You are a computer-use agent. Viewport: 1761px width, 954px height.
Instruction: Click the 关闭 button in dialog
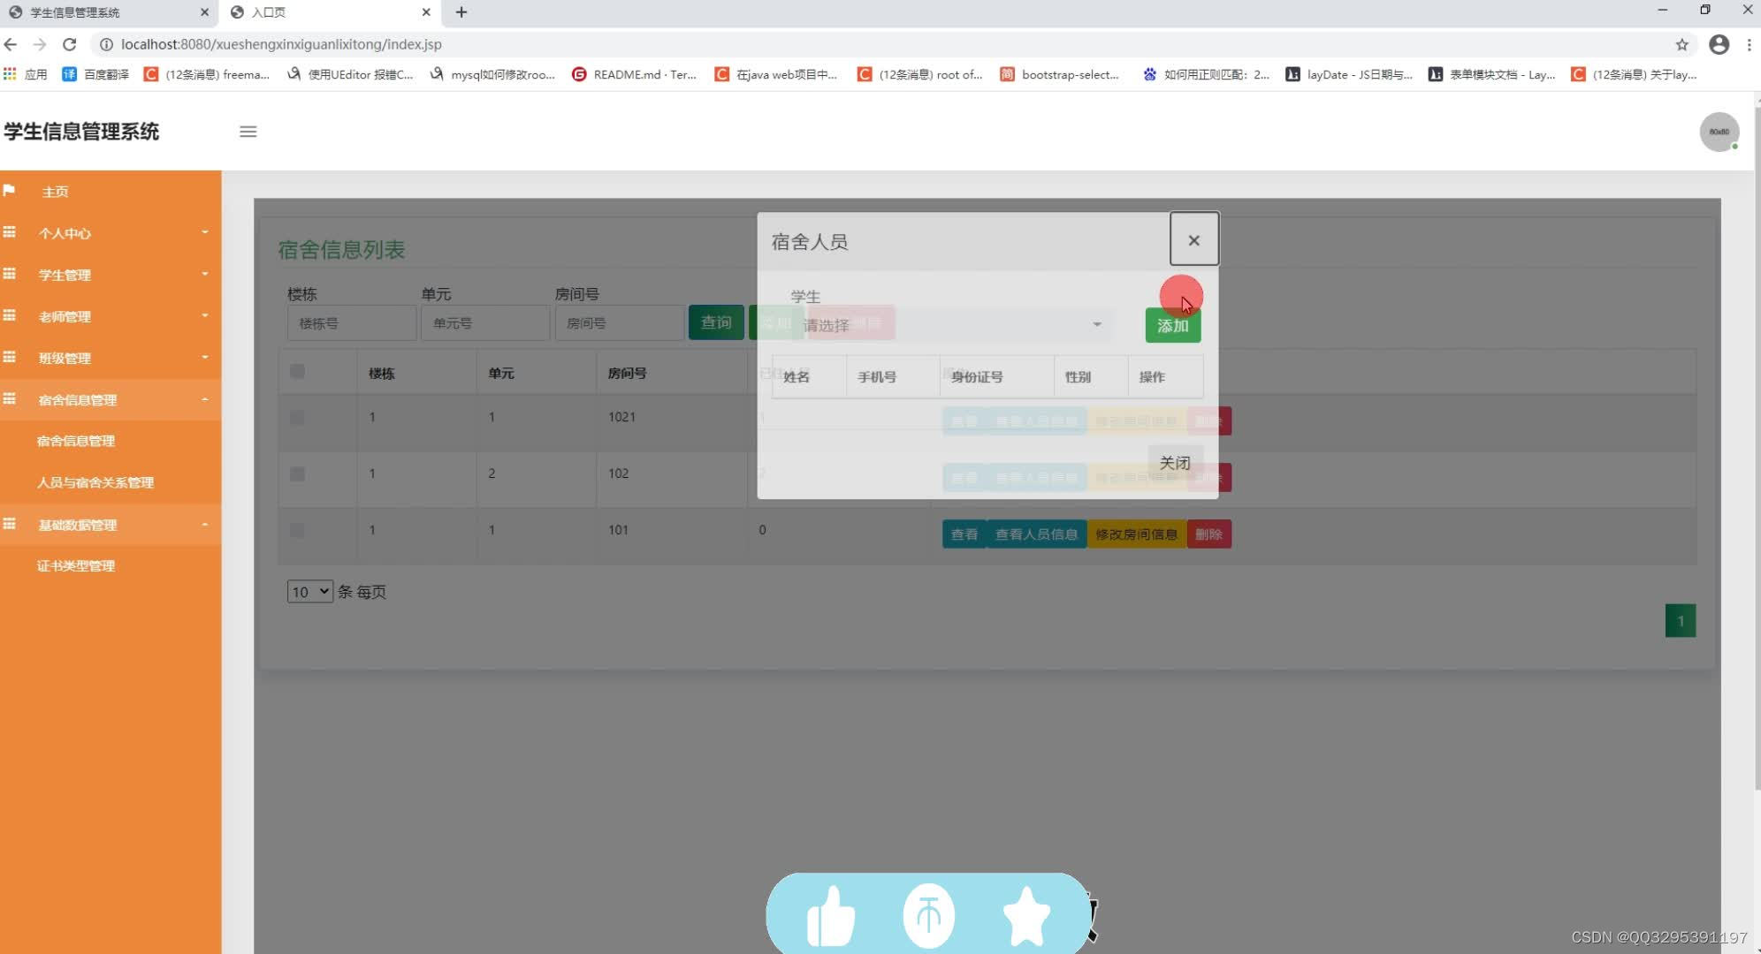[1174, 463]
